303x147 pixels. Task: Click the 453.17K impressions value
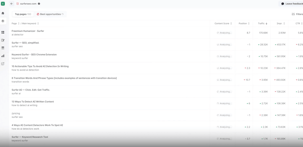(281, 44)
